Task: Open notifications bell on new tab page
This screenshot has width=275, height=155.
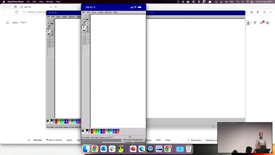Action: (262, 23)
